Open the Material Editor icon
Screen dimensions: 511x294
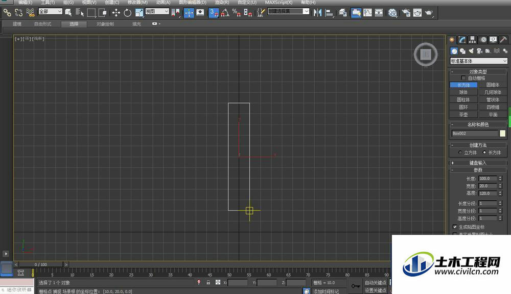(x=392, y=13)
